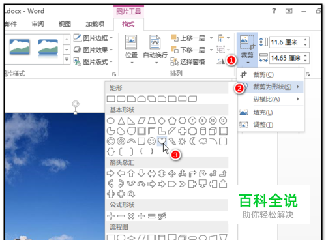Select the cloud shape
The image size is (326, 240).
[203, 142]
